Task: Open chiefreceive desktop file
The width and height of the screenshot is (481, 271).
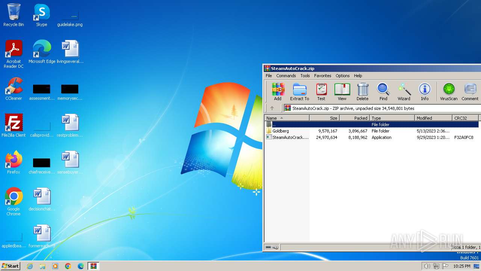Action: click(x=42, y=166)
